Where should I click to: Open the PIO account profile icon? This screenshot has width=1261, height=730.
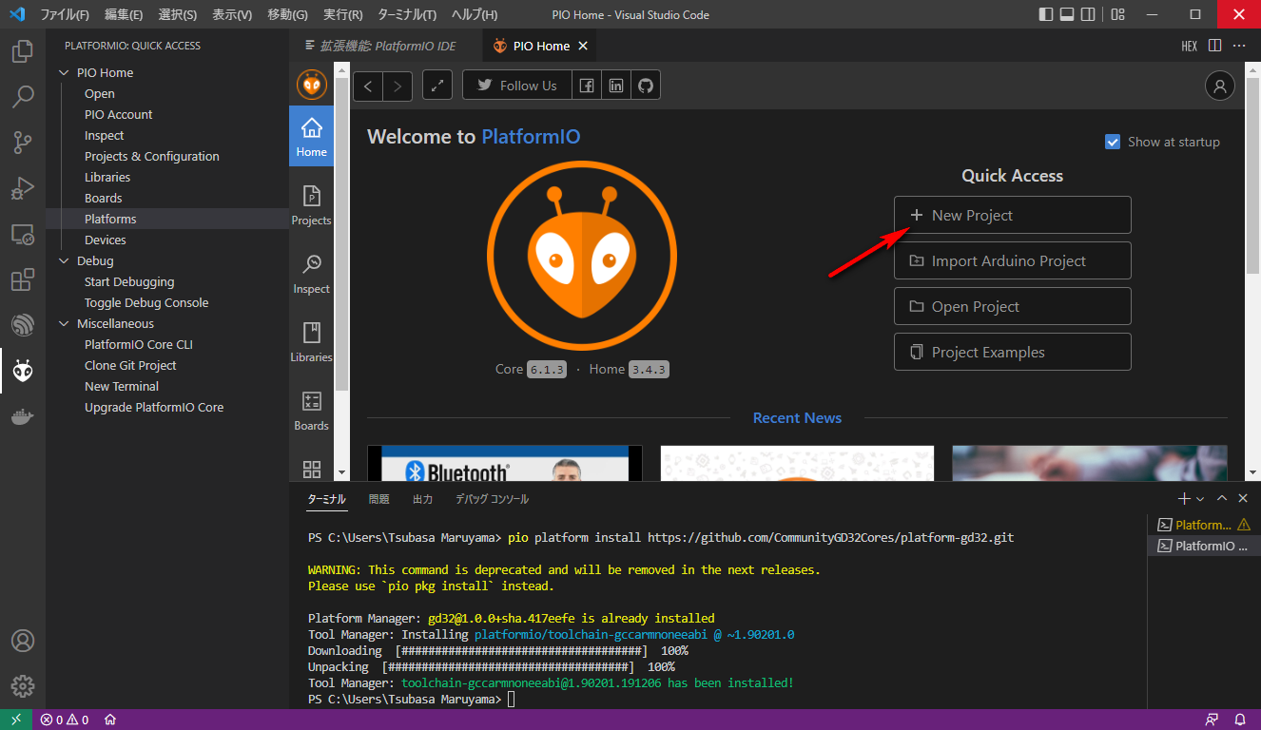pyautogui.click(x=1219, y=86)
